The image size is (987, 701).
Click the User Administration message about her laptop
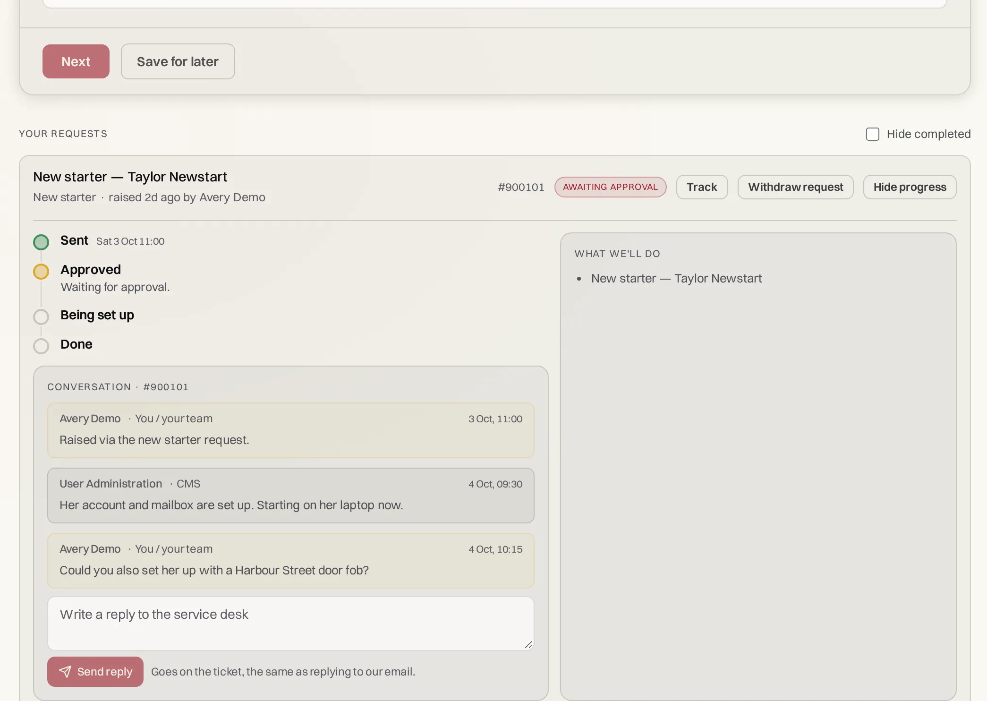click(x=290, y=496)
